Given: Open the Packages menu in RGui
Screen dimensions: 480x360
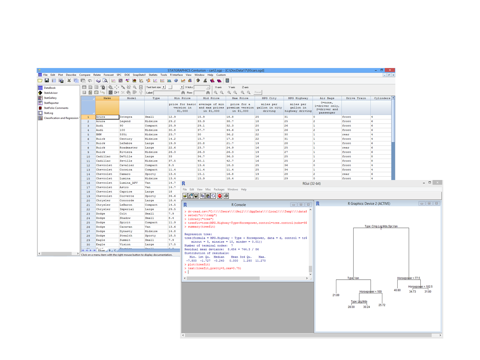Looking at the screenshot, I should 219,189.
